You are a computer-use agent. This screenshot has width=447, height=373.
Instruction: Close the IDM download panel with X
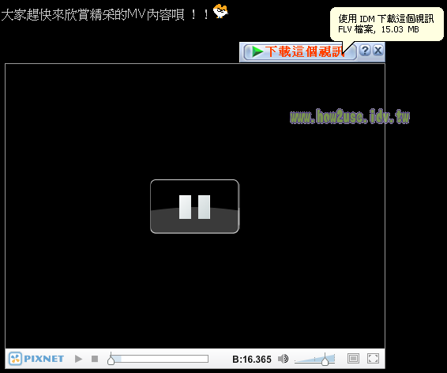point(378,51)
